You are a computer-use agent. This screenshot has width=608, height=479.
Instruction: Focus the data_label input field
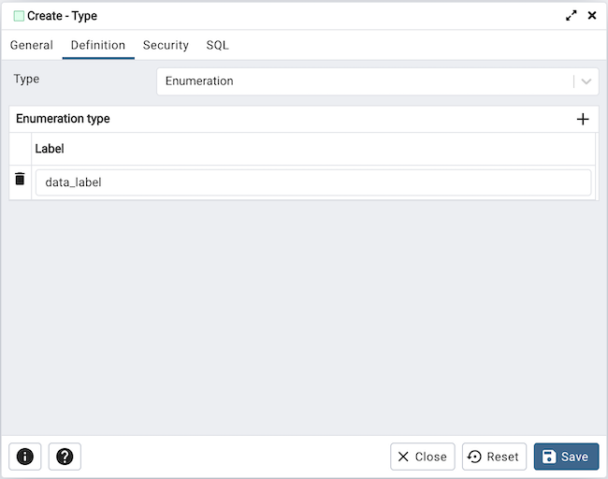tap(313, 182)
